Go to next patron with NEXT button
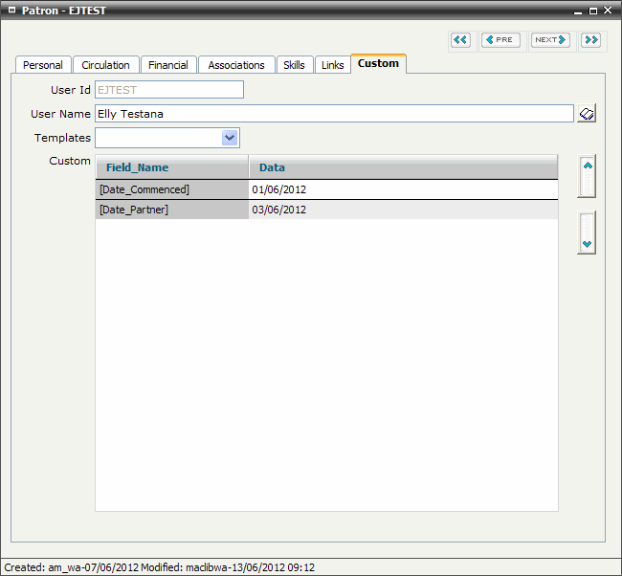This screenshot has width=622, height=576. point(550,40)
